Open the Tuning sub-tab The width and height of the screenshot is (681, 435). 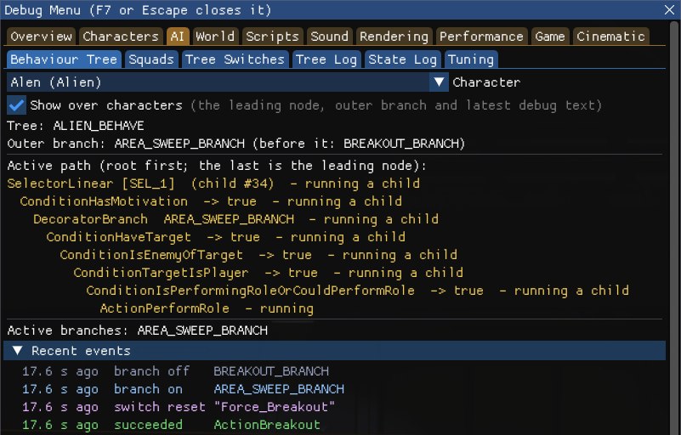(471, 59)
